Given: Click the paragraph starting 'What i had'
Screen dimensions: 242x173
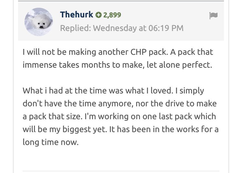Looking at the screenshot, I should pos(119,116).
